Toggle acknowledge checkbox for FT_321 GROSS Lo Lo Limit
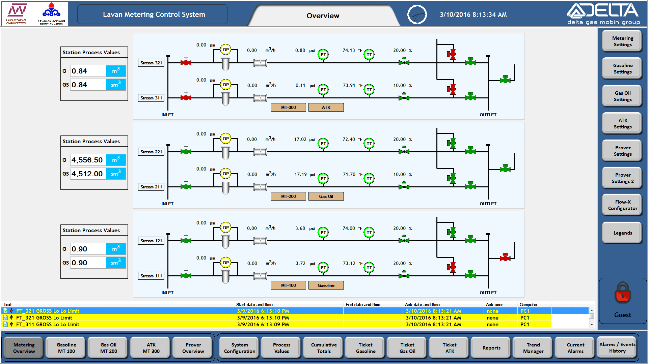Image resolution: width=648 pixels, height=364 pixels. tap(5, 311)
